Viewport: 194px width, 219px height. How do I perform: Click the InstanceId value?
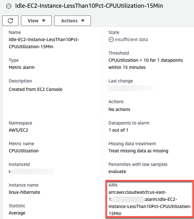[x=31, y=171]
